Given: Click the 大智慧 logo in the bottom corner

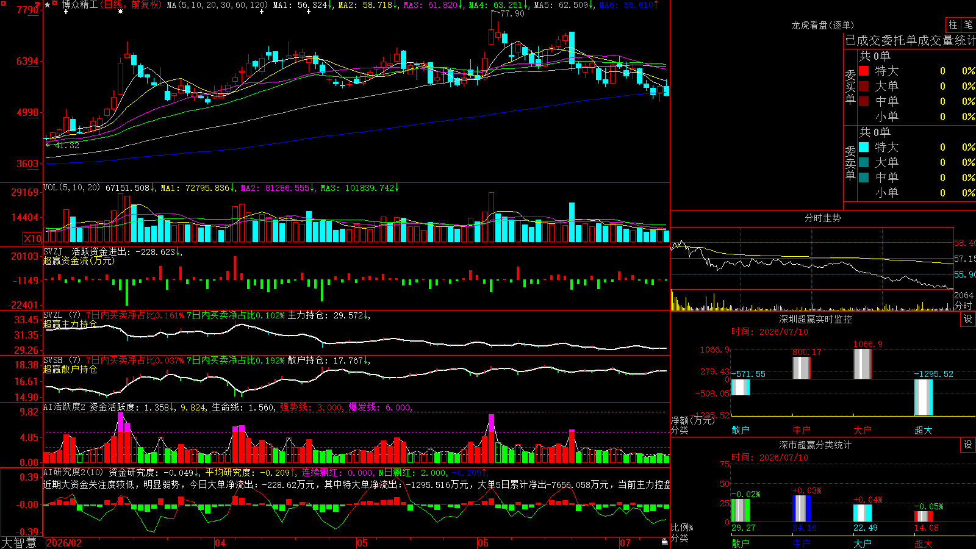Looking at the screenshot, I should tap(19, 542).
